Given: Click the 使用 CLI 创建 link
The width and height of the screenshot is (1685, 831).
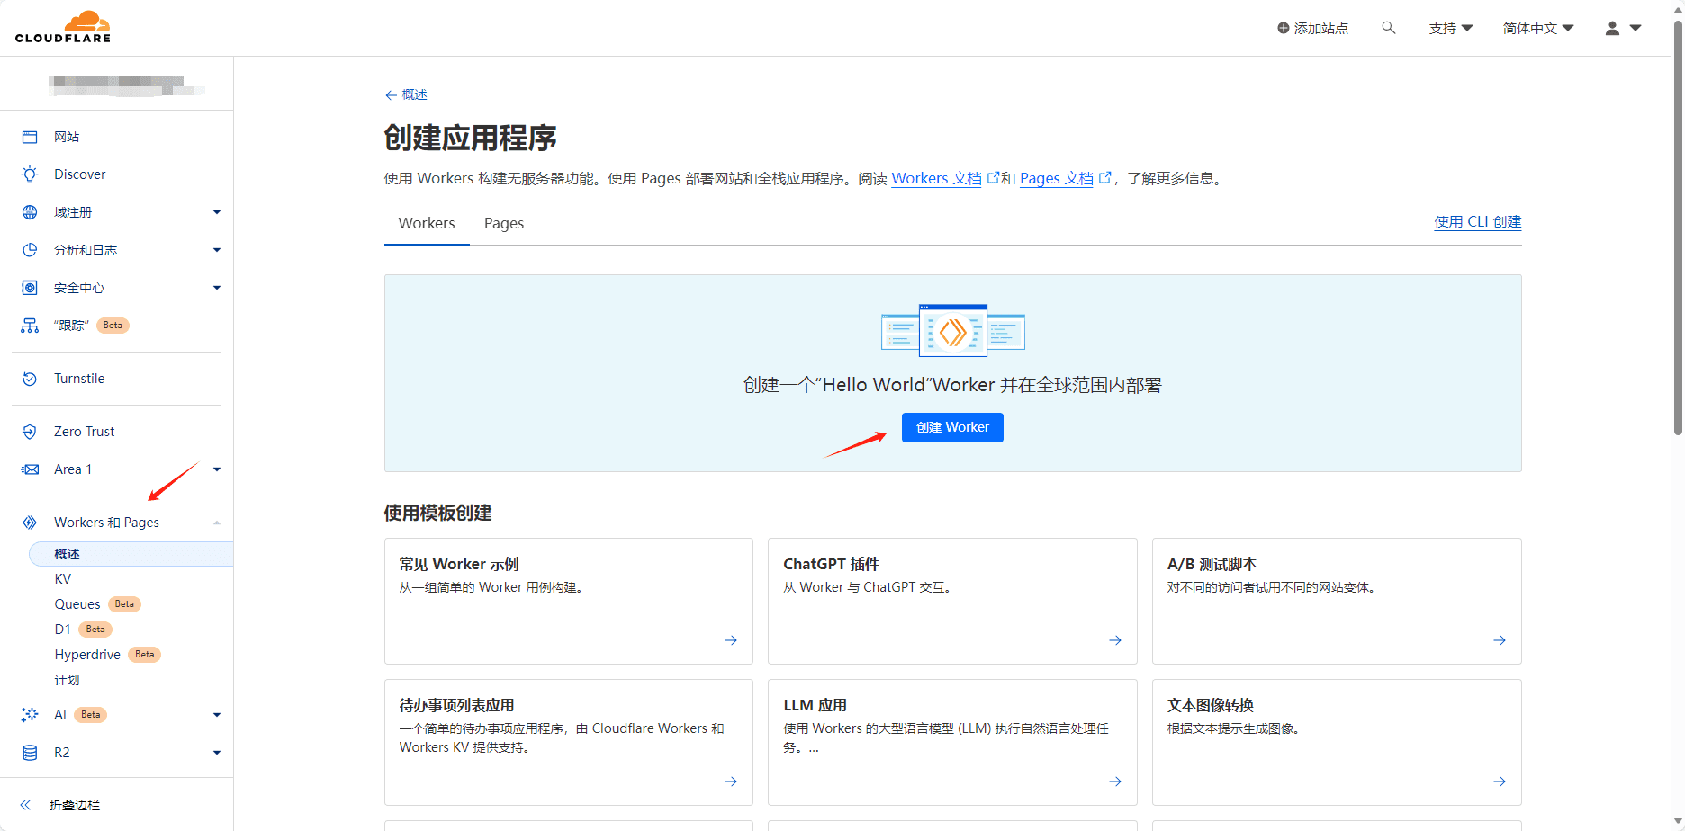Looking at the screenshot, I should coord(1478,222).
